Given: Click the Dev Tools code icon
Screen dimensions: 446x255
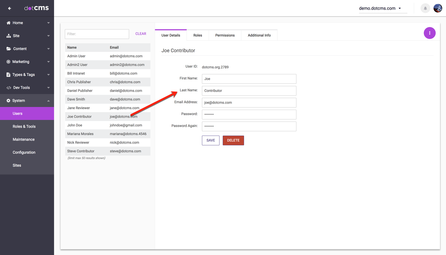Looking at the screenshot, I should (9, 88).
